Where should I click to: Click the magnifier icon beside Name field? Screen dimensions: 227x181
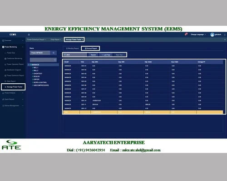pos(54,53)
